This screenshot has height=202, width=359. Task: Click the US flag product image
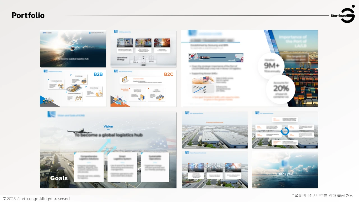(x=201, y=80)
